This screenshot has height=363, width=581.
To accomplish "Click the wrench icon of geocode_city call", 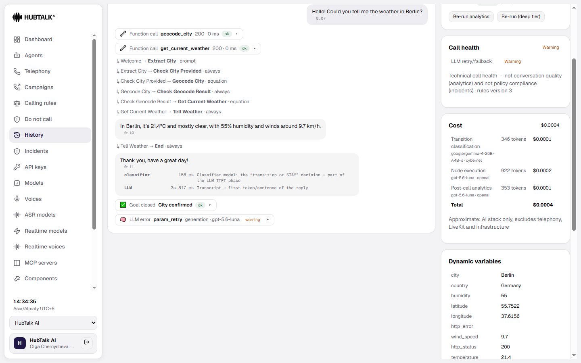I will 123,34.
